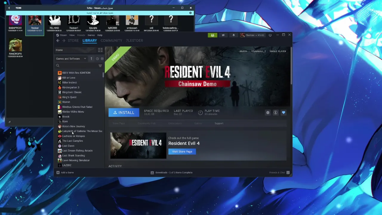The height and width of the screenshot is (215, 382).
Task: Select Kill It With Fire: IGNITION
Action: click(76, 73)
